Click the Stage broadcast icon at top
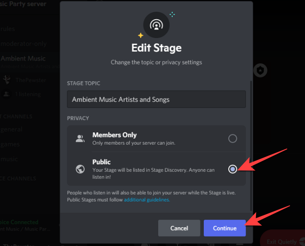The image size is (305, 246). [x=156, y=25]
